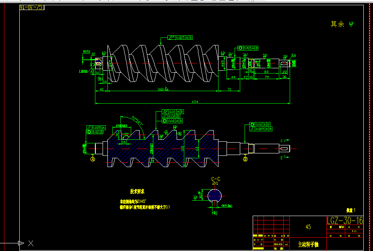
Task: Click the material 45 in title block
Action: click(308, 227)
